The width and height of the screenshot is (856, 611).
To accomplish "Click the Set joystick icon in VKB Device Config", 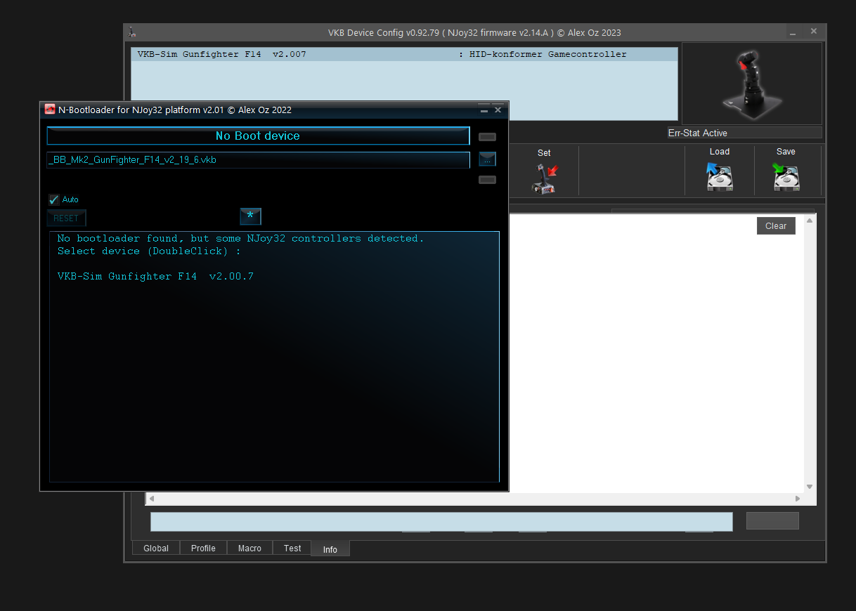I will (x=545, y=178).
